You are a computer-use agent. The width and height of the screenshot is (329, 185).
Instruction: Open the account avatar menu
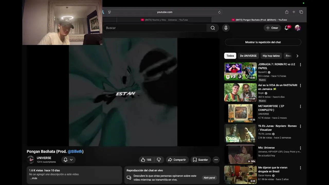(298, 28)
